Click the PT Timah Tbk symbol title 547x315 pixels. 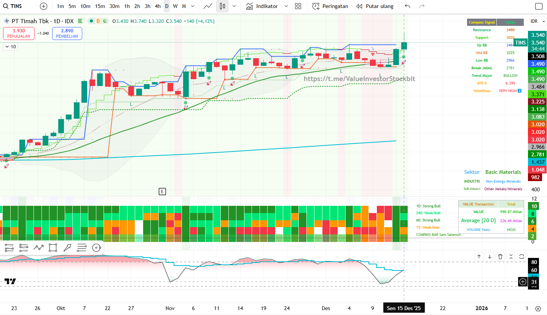tap(43, 21)
